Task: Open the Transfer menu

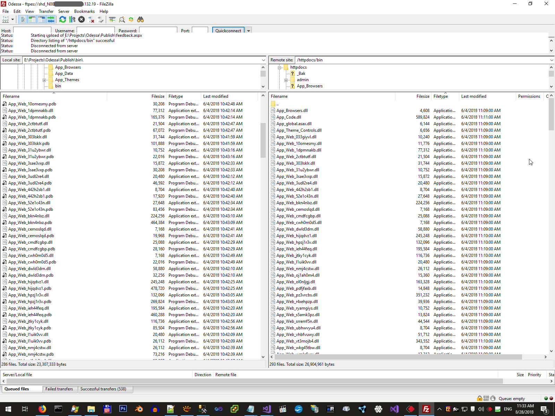Action: pyautogui.click(x=46, y=11)
